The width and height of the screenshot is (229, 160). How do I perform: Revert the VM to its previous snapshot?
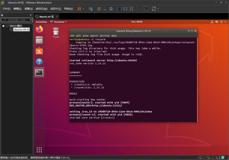pyautogui.click(x=105, y=9)
